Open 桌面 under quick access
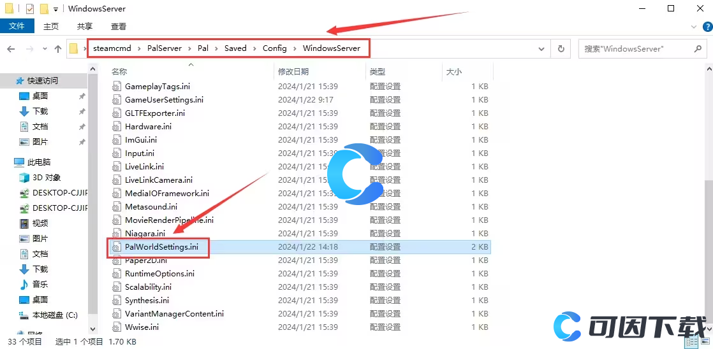Screen dimensions: 713x349 pos(40,96)
